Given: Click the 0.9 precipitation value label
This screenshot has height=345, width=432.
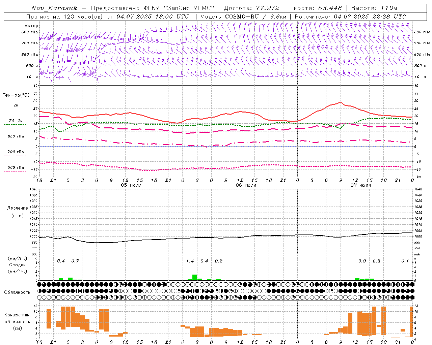Looking at the screenshot, I should [x=362, y=261].
